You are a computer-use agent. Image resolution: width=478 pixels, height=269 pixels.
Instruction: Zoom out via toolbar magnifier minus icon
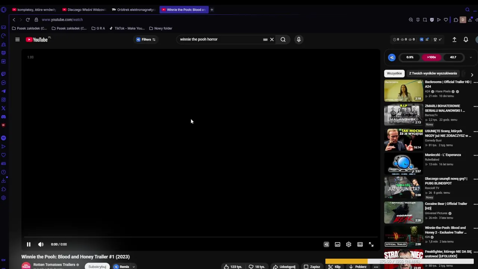point(411,20)
